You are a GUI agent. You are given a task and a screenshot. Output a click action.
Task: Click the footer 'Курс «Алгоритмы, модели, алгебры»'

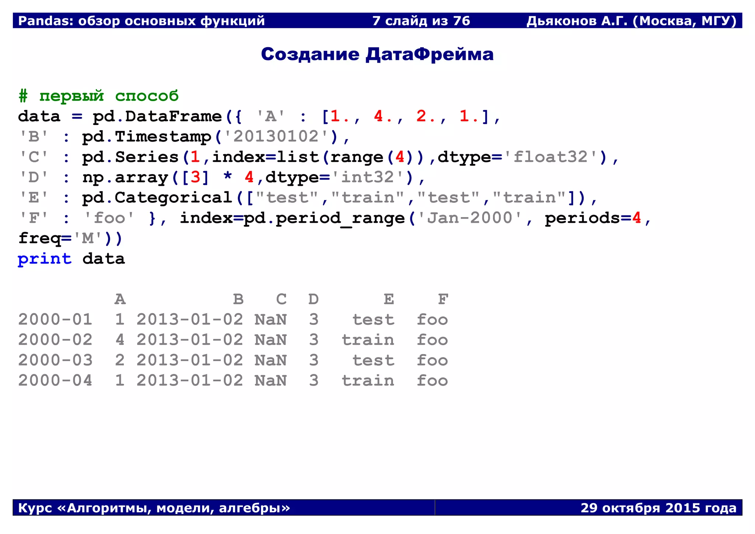(x=154, y=508)
